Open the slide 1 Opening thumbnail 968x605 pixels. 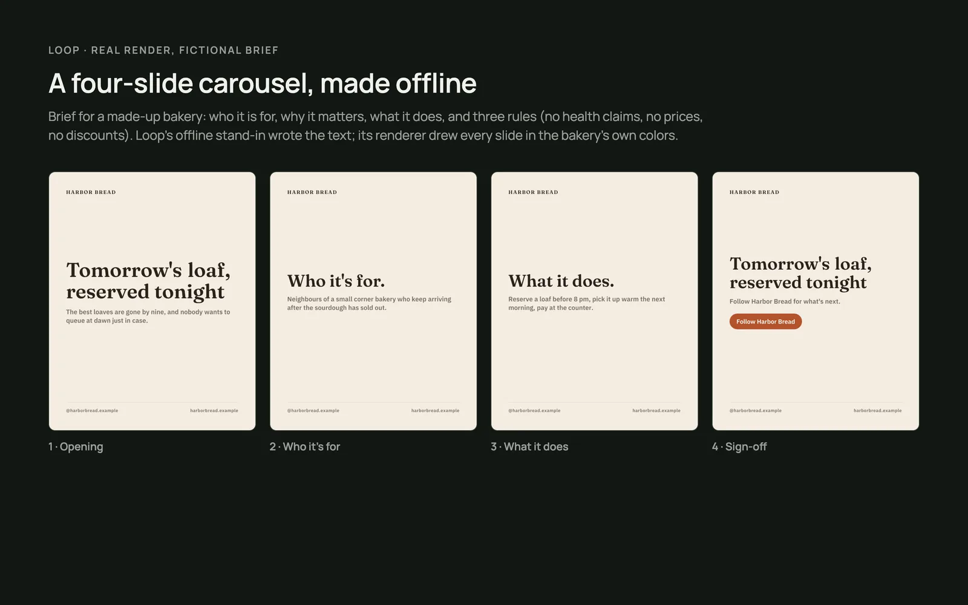pos(152,301)
